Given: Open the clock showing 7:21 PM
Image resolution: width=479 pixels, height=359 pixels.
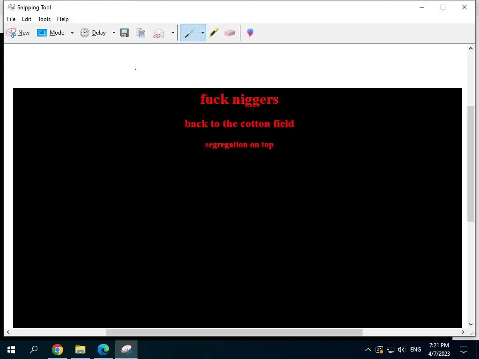Looking at the screenshot, I should pyautogui.click(x=439, y=350).
